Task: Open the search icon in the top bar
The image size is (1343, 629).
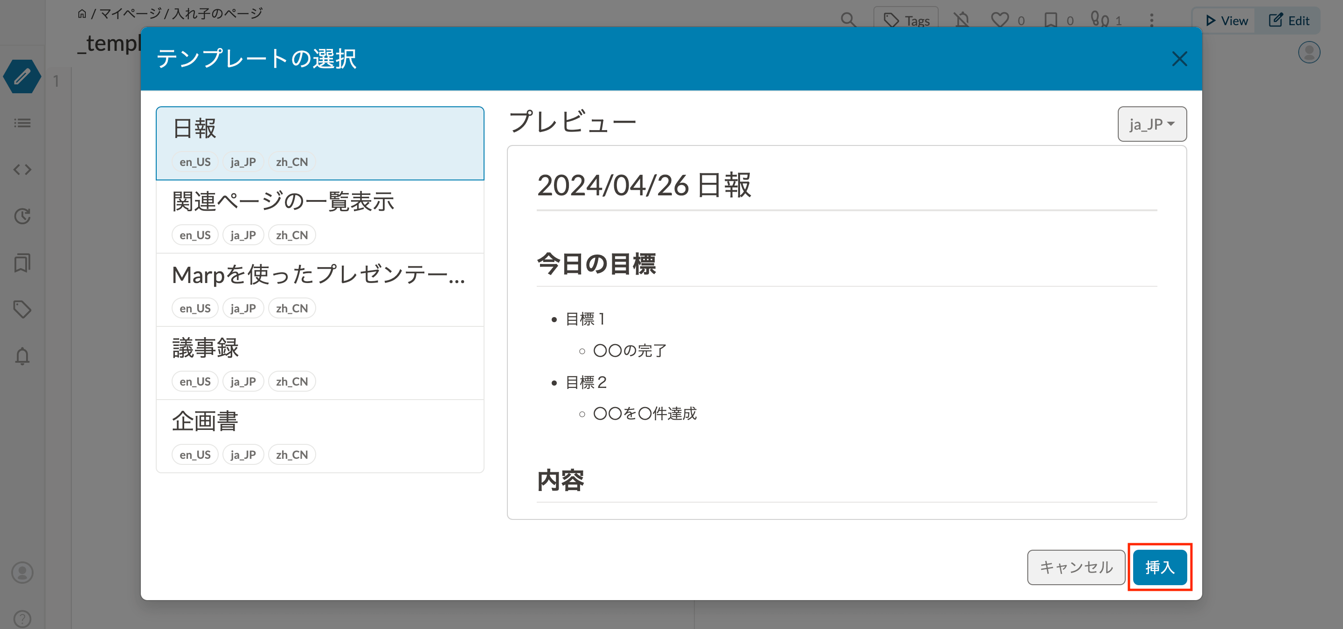Action: tap(848, 20)
